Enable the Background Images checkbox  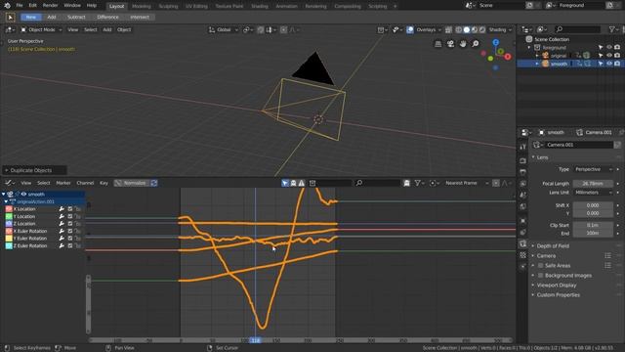point(540,276)
